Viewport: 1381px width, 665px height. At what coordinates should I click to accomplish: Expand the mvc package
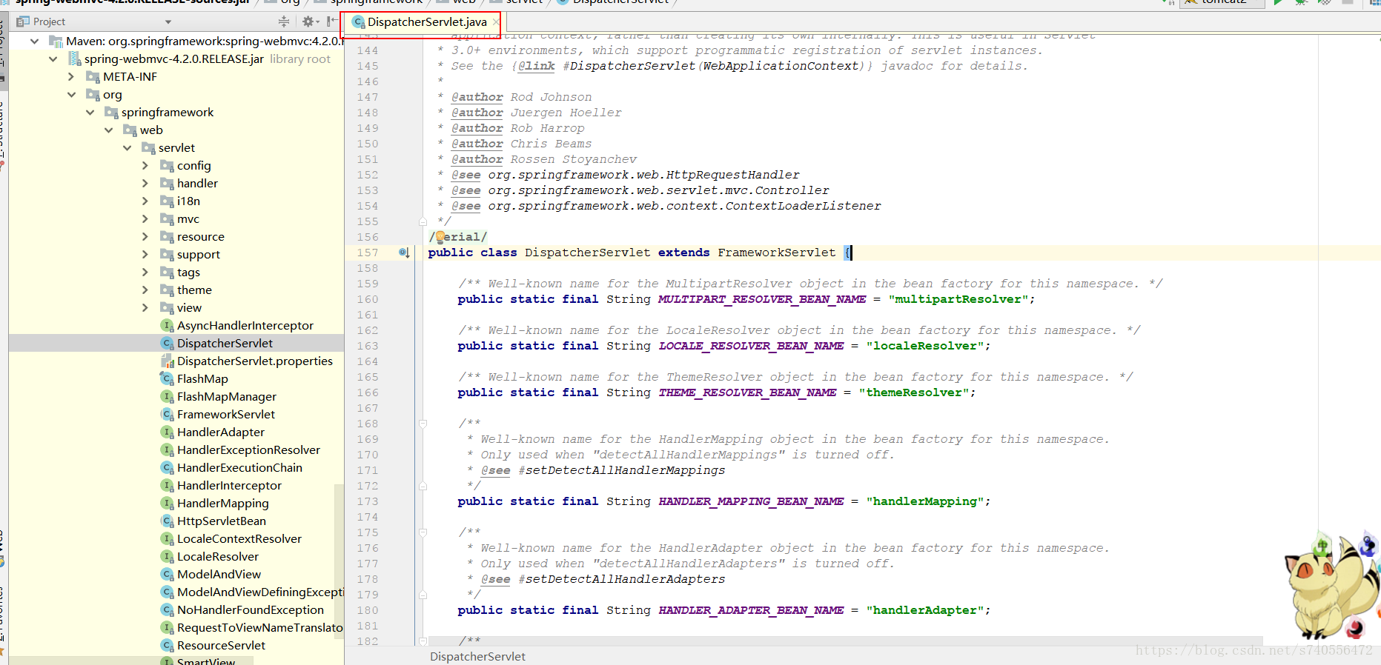145,219
